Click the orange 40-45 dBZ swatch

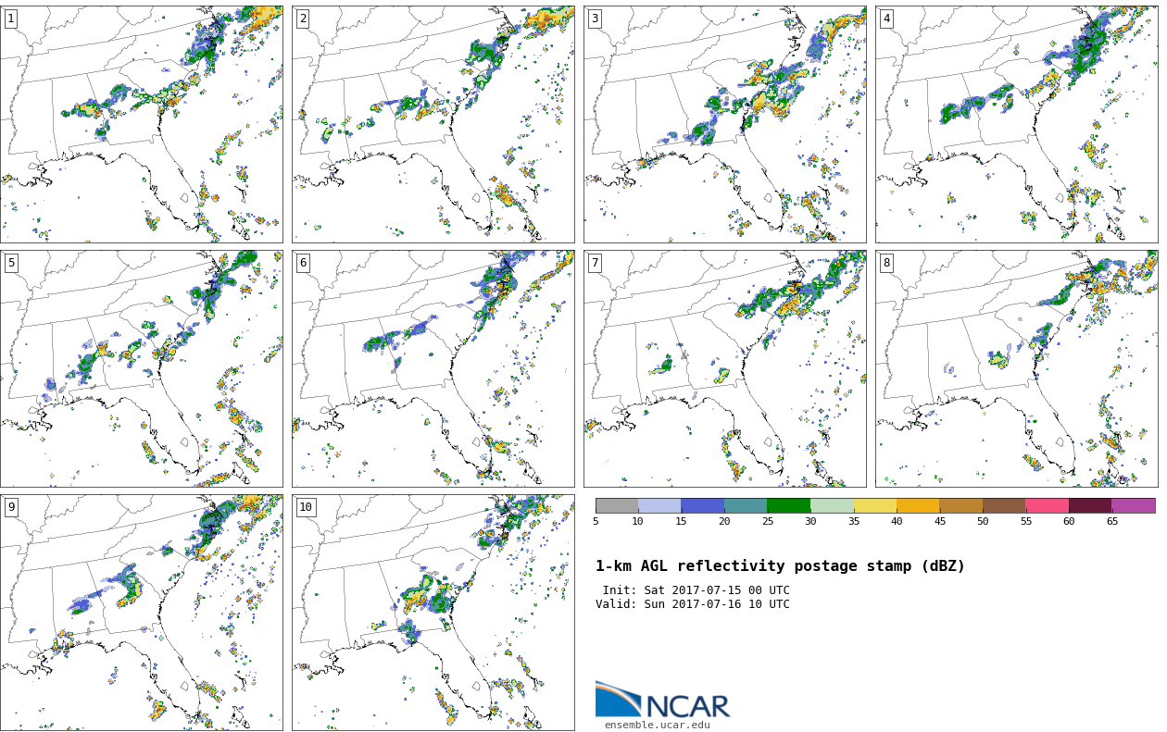(x=918, y=505)
